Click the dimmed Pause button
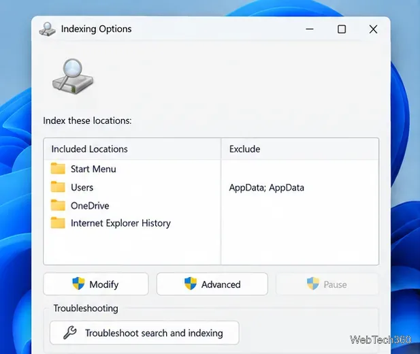 [x=327, y=284]
